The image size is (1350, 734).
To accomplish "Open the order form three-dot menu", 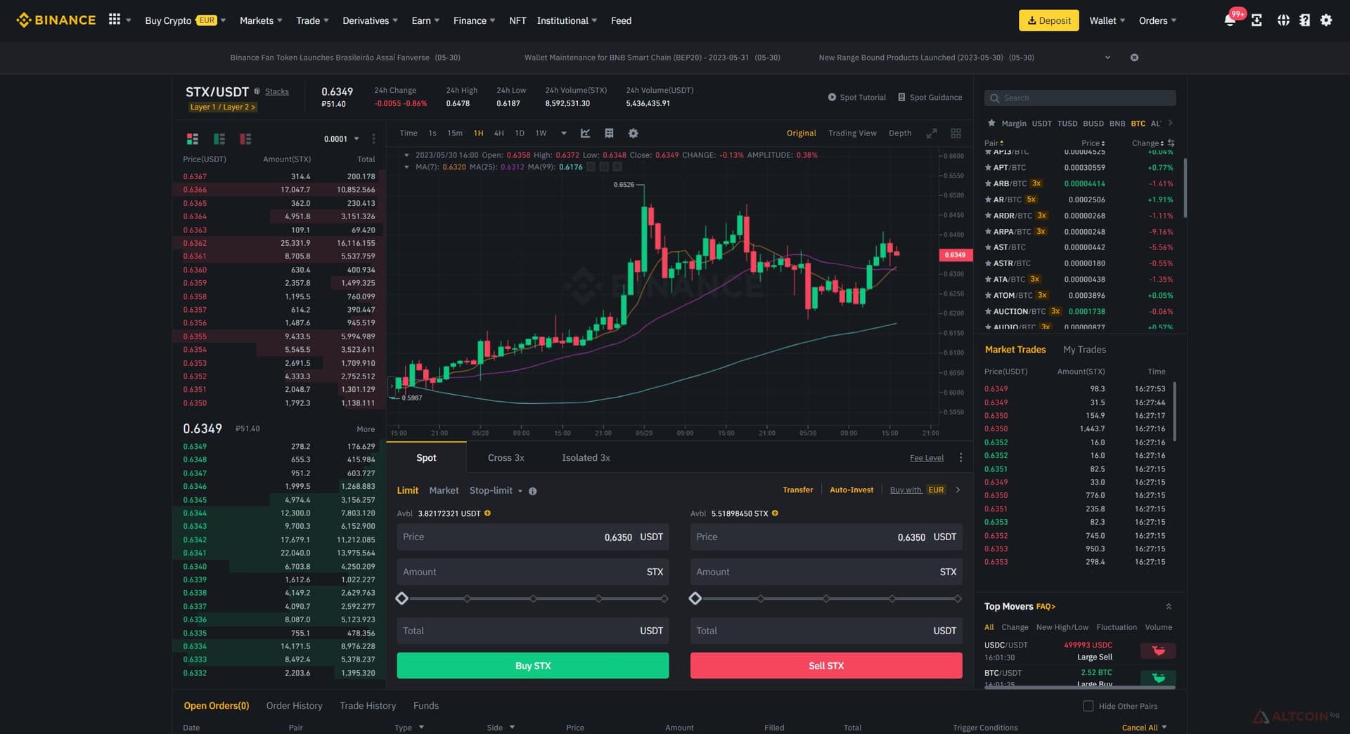I will (x=961, y=457).
